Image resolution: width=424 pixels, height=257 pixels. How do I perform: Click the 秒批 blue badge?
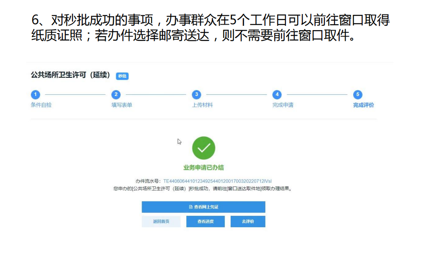click(x=122, y=76)
